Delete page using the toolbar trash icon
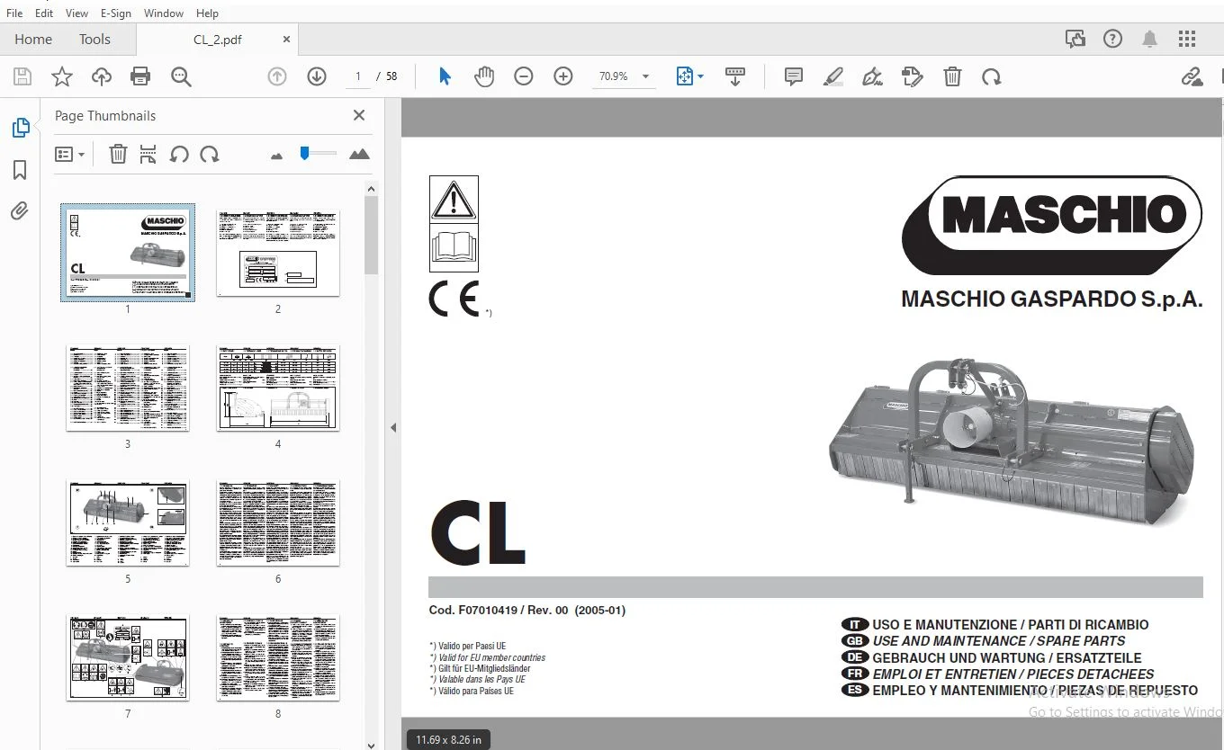The width and height of the screenshot is (1224, 750). pos(952,77)
